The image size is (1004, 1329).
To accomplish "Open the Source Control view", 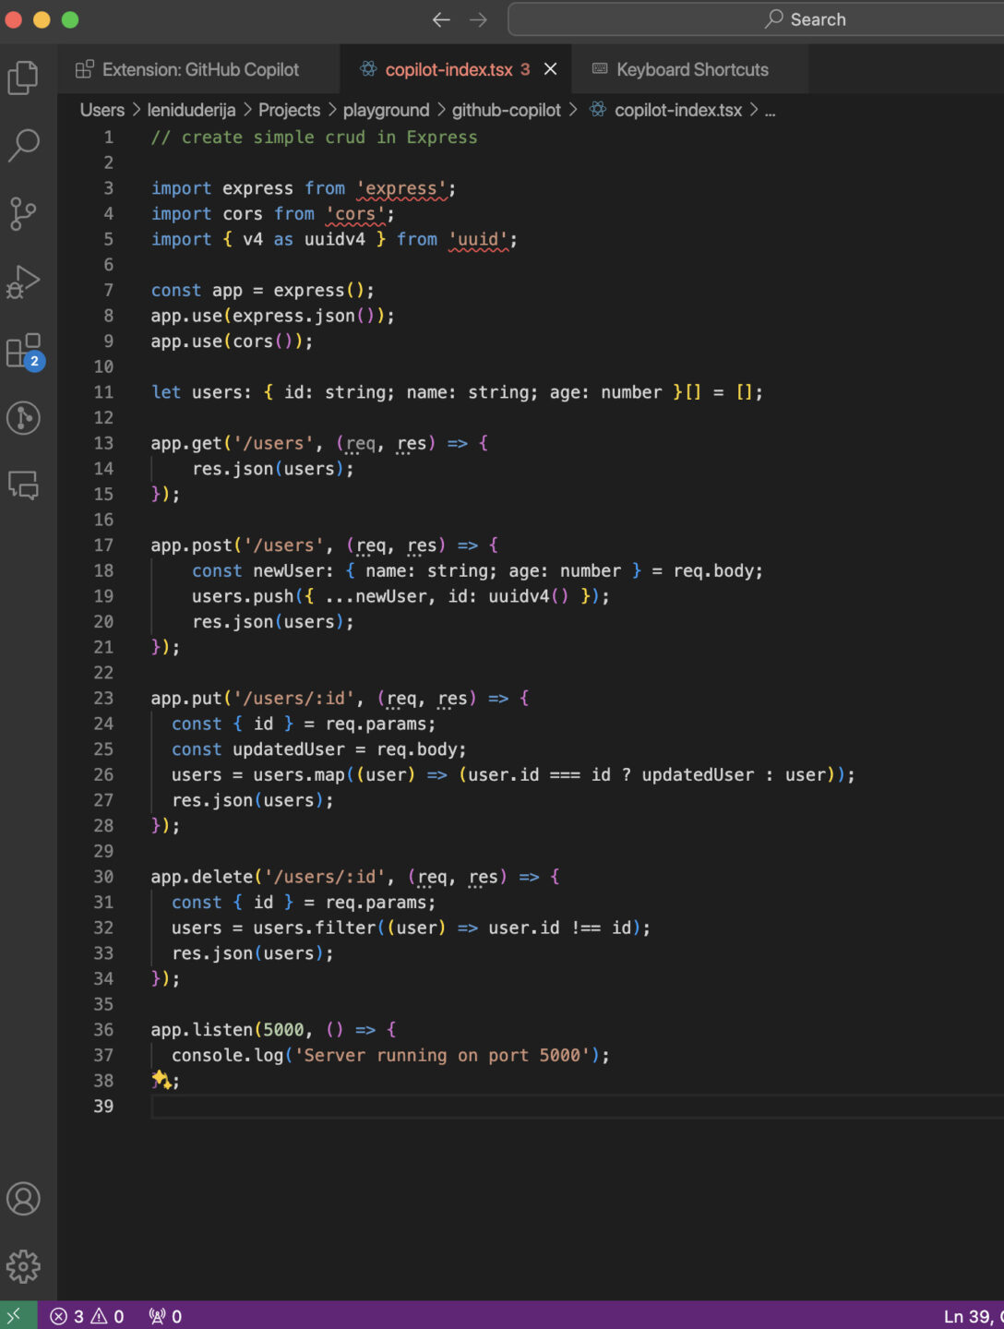I will click(24, 213).
